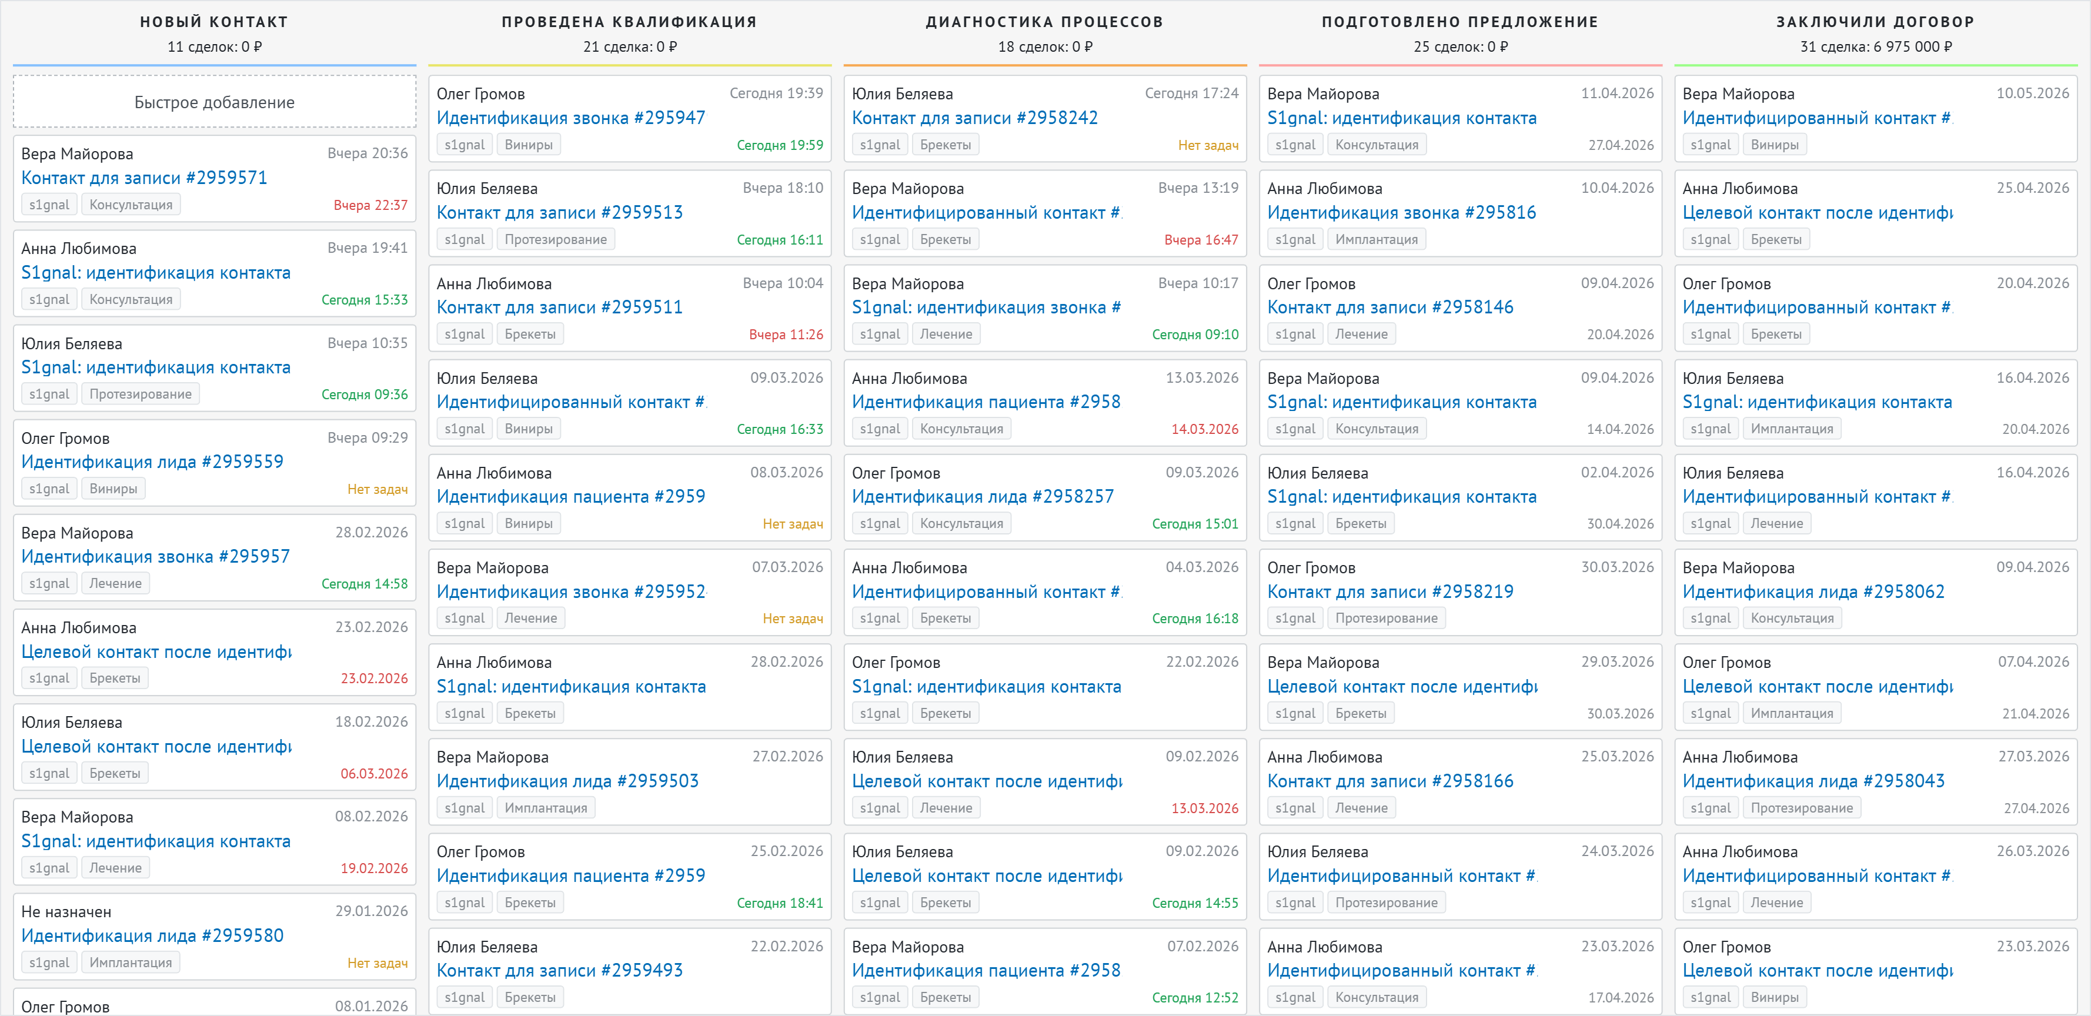Open deal "Идентификация лида #2959559"
2091x1016 pixels.
153,462
